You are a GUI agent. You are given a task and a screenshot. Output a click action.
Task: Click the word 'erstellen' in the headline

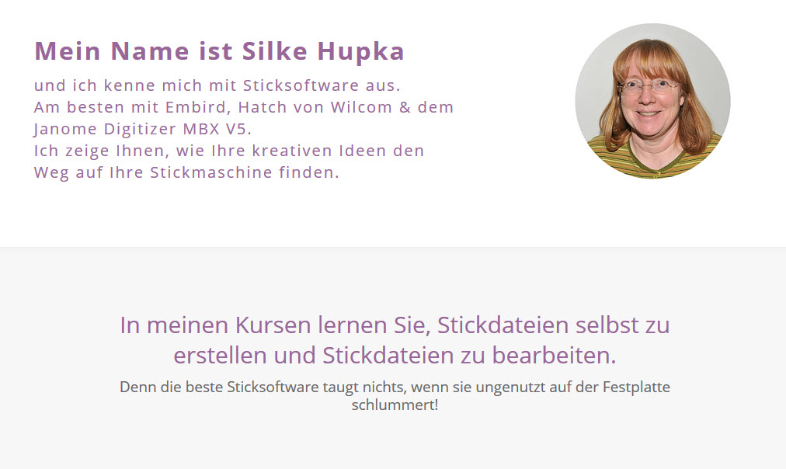point(220,356)
